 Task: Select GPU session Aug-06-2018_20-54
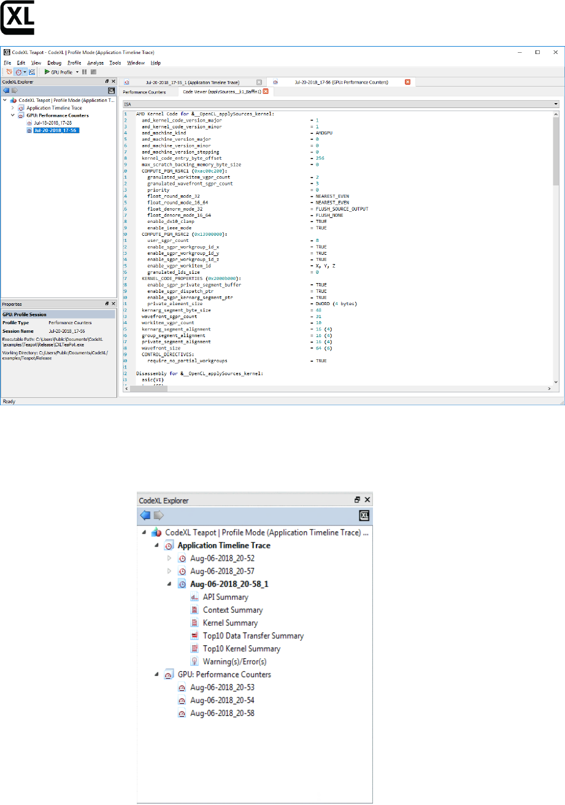222,700
